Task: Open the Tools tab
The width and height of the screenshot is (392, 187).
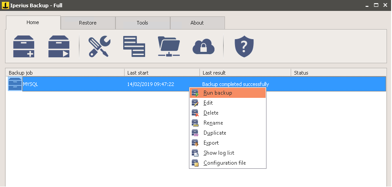Action: click(142, 23)
